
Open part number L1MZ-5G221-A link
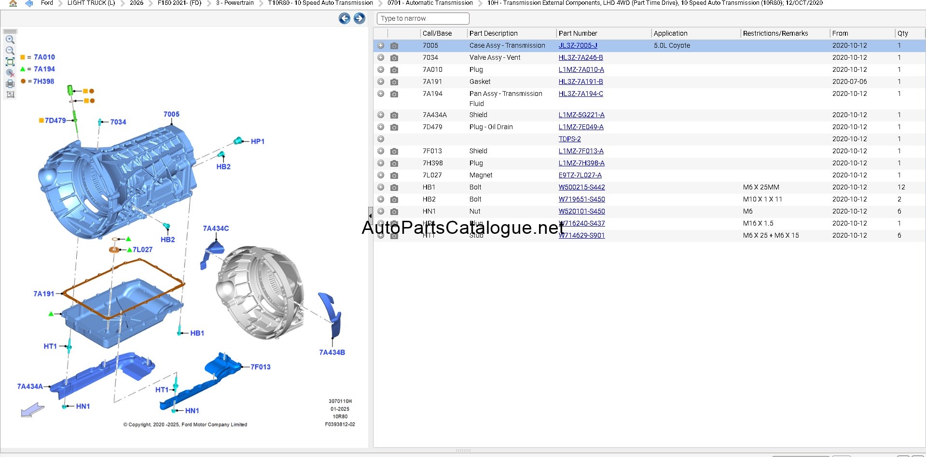point(581,115)
